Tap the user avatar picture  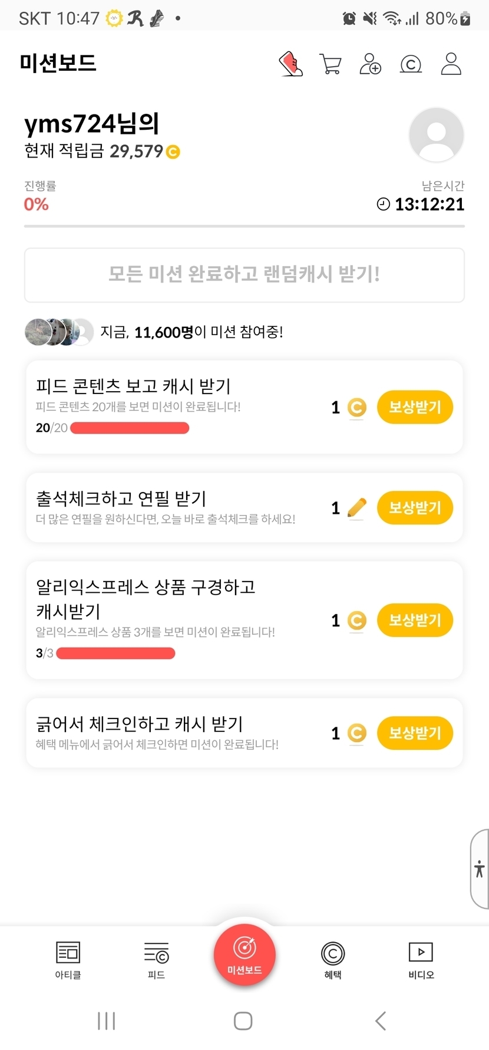[x=436, y=135]
